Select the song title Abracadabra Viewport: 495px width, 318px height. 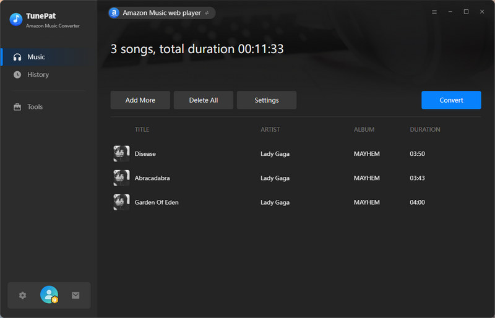(152, 178)
